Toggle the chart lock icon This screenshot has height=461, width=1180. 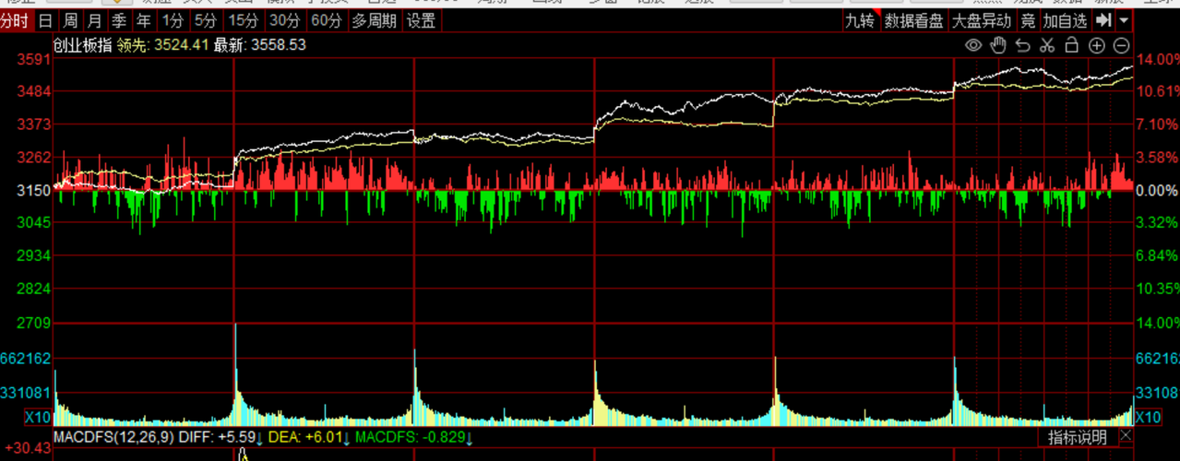1071,45
